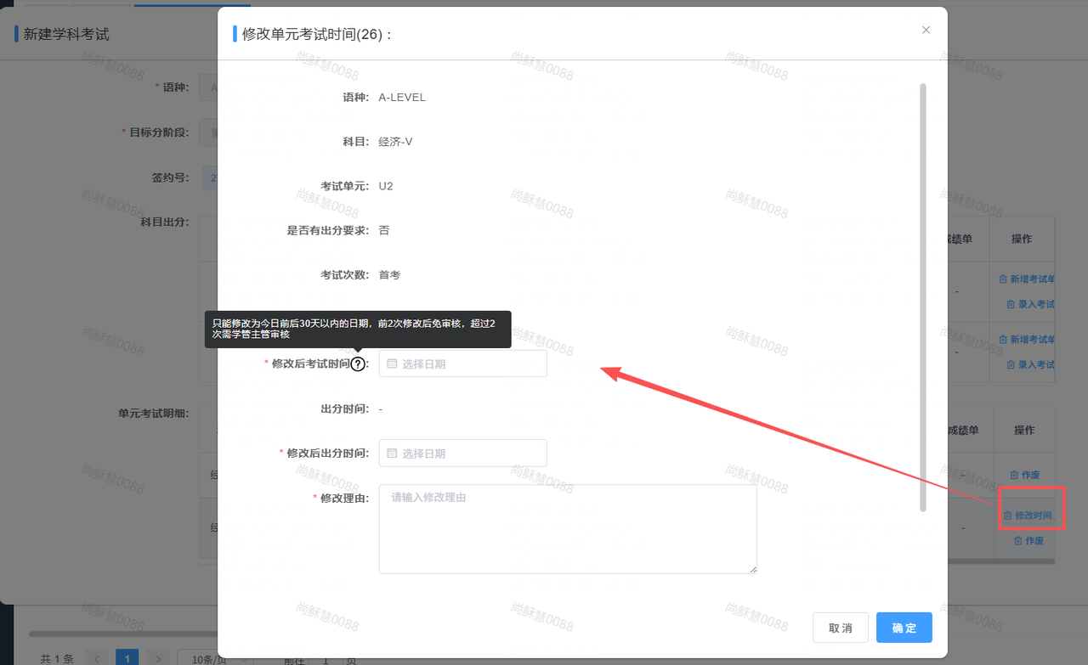Click inside the 修改理由 text area

click(568, 529)
